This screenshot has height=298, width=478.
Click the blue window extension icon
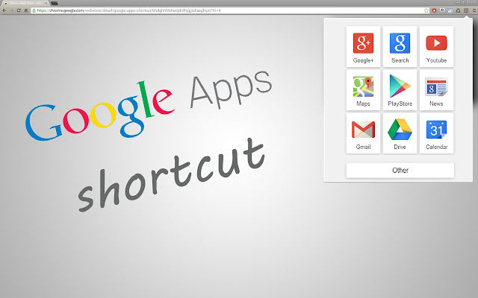pos(450,10)
